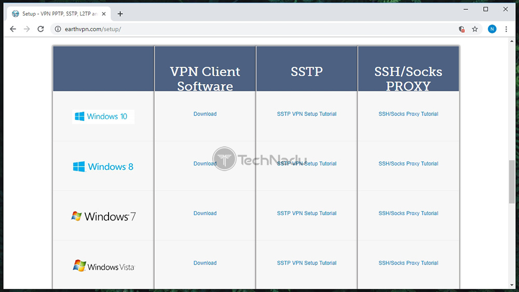Open SSTP VPN Setup Tutorial for Windows Vista
This screenshot has width=519, height=292.
click(x=307, y=263)
